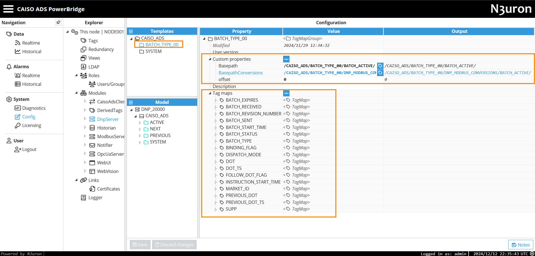Click the N3uron logo

[511, 9]
